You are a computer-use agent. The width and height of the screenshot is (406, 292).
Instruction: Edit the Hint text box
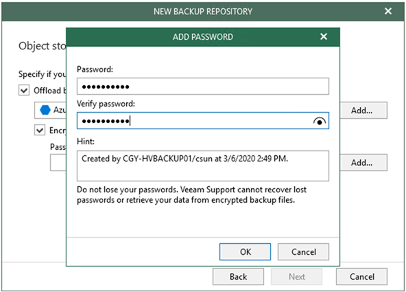tap(203, 166)
